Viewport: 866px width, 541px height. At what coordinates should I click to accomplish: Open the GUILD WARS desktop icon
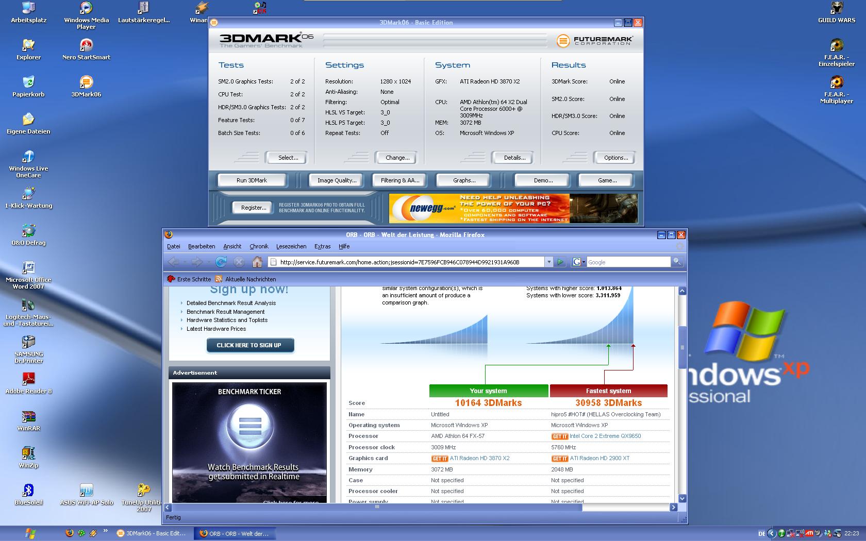(x=837, y=13)
